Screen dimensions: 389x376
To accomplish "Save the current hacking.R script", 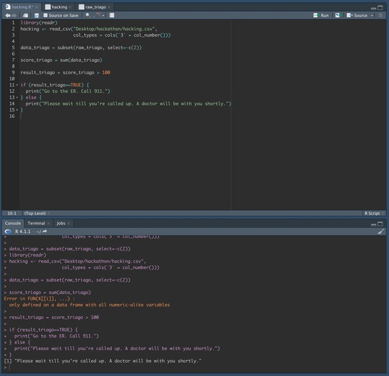I will [37, 15].
